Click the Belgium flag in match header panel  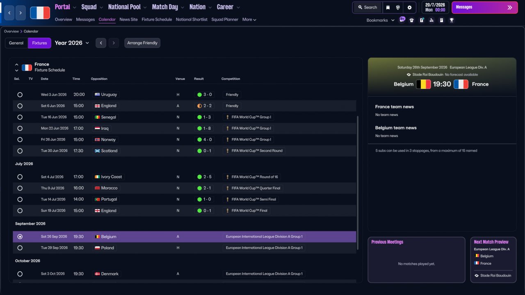pyautogui.click(x=424, y=84)
